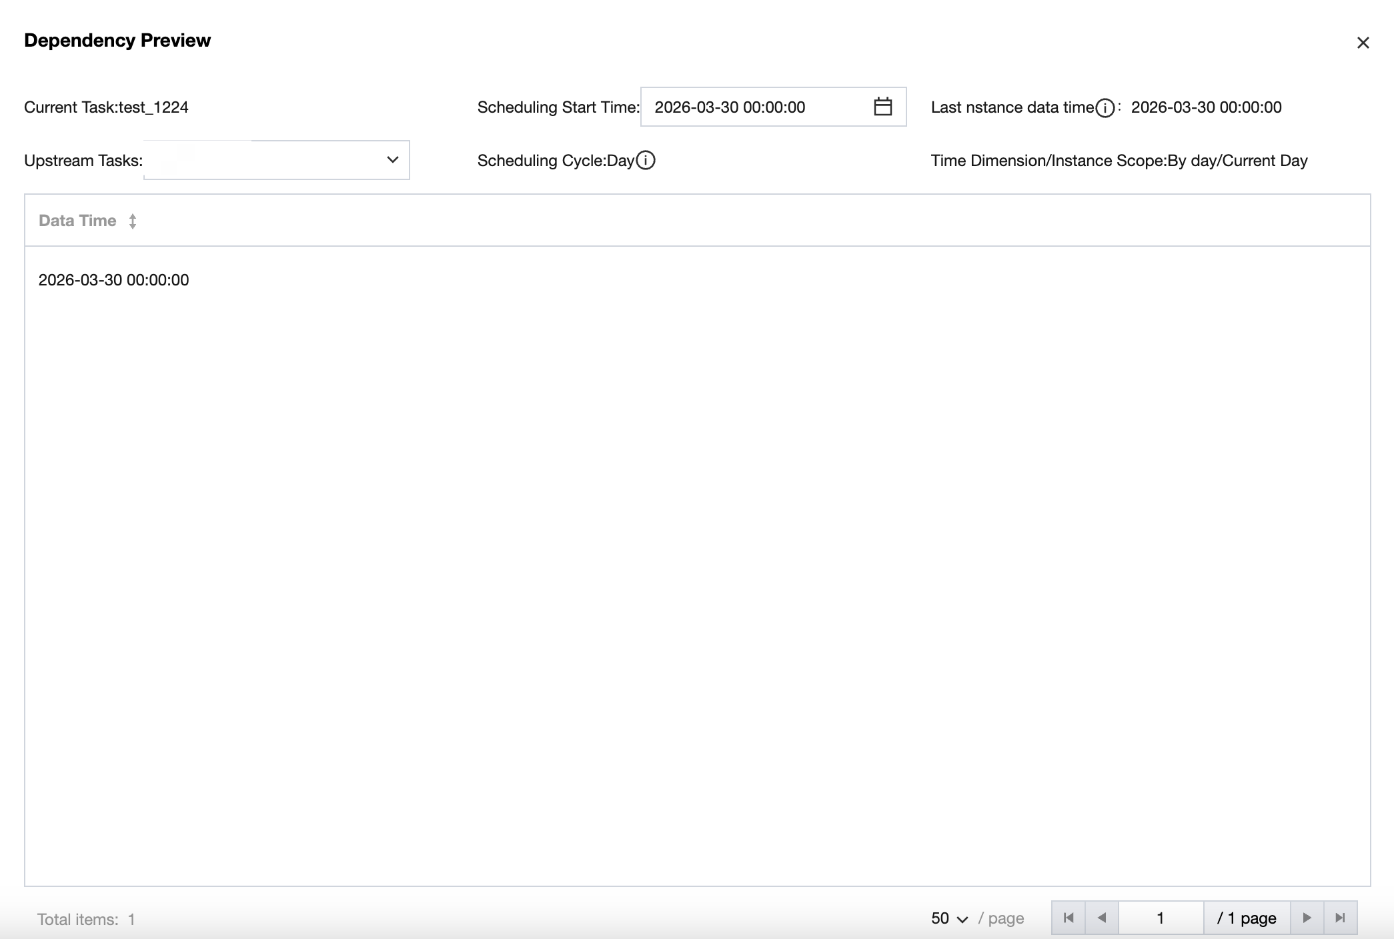Select the 2026-03-30 00:00:00 table row
Viewport: 1394px width, 939px height.
(x=113, y=280)
